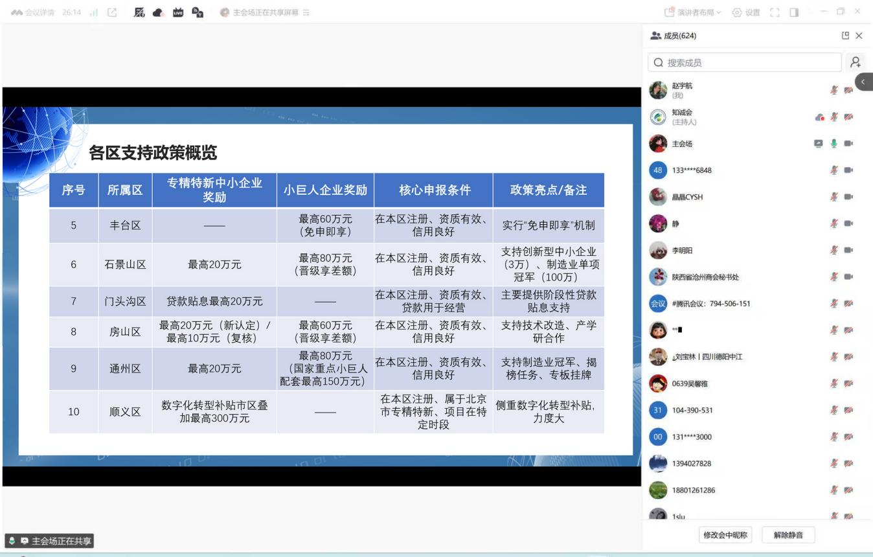The width and height of the screenshot is (873, 557).
Task: Click 陕西省沧州商会秘书处's muted microphone icon
Action: (834, 277)
